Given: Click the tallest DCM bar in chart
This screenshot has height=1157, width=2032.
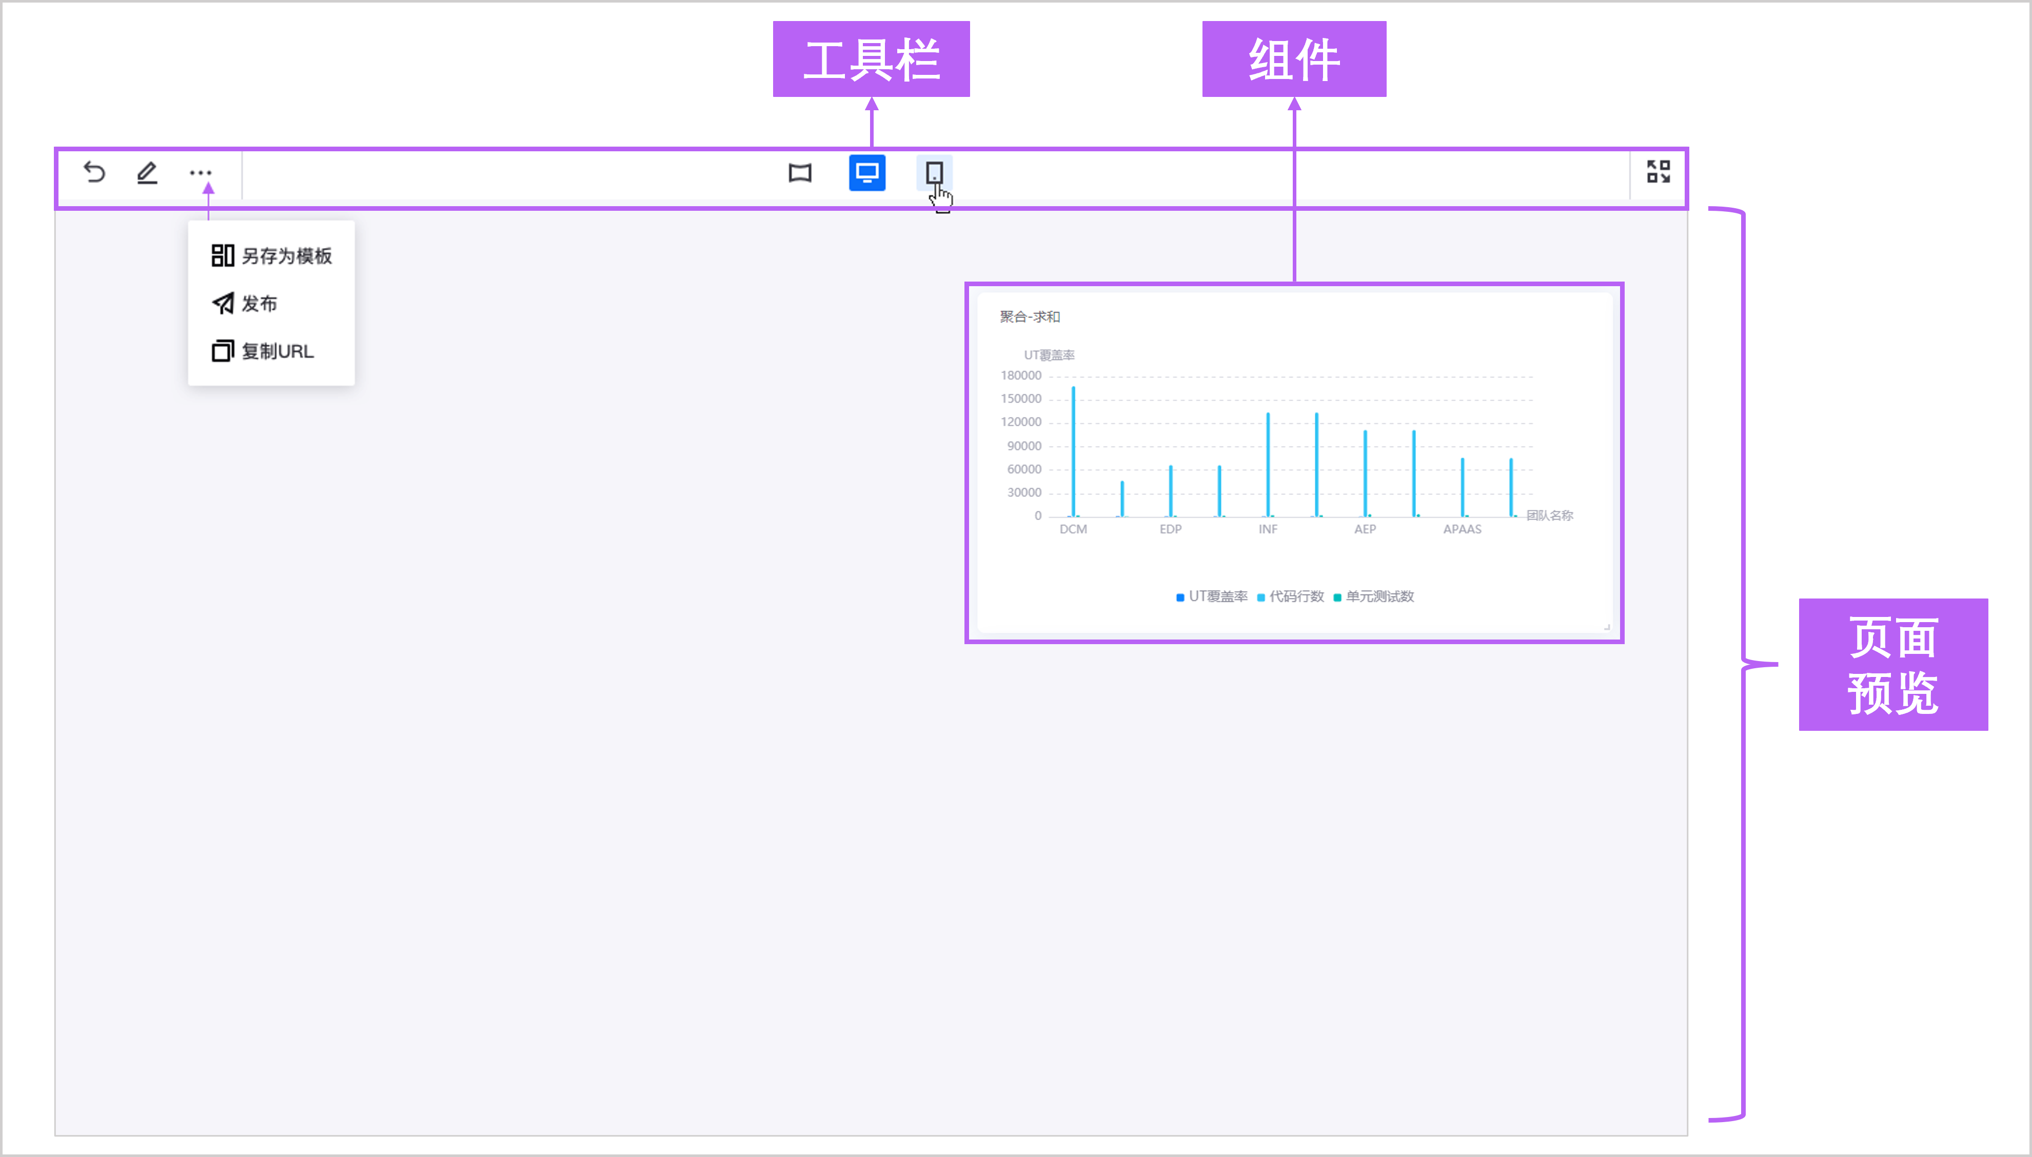Looking at the screenshot, I should click(1073, 453).
